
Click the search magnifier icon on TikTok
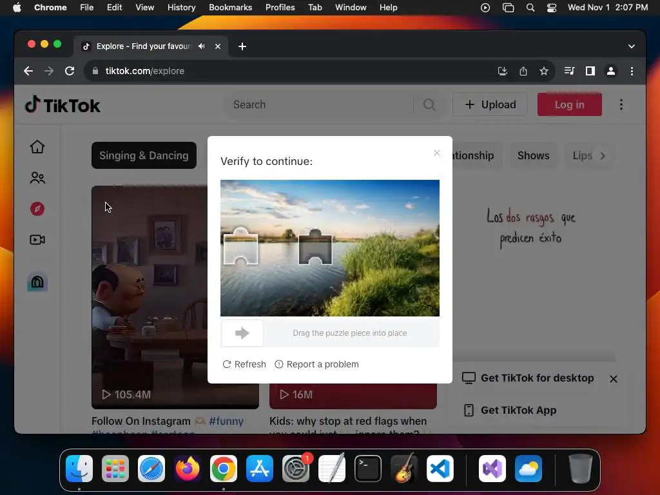point(429,104)
